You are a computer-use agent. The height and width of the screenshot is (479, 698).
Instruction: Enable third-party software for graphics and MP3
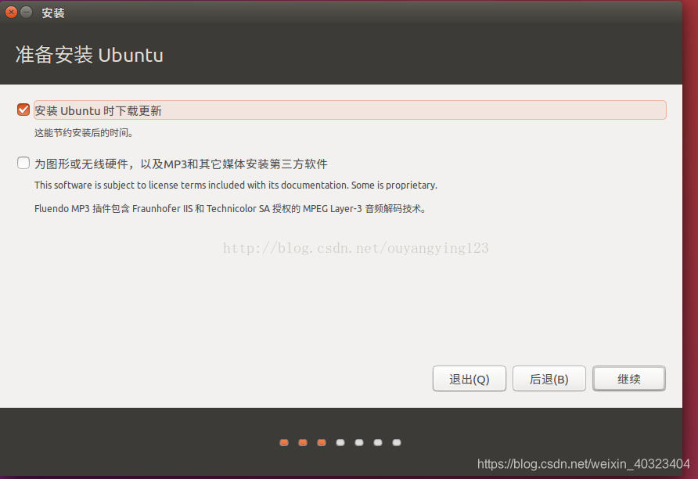click(23, 163)
